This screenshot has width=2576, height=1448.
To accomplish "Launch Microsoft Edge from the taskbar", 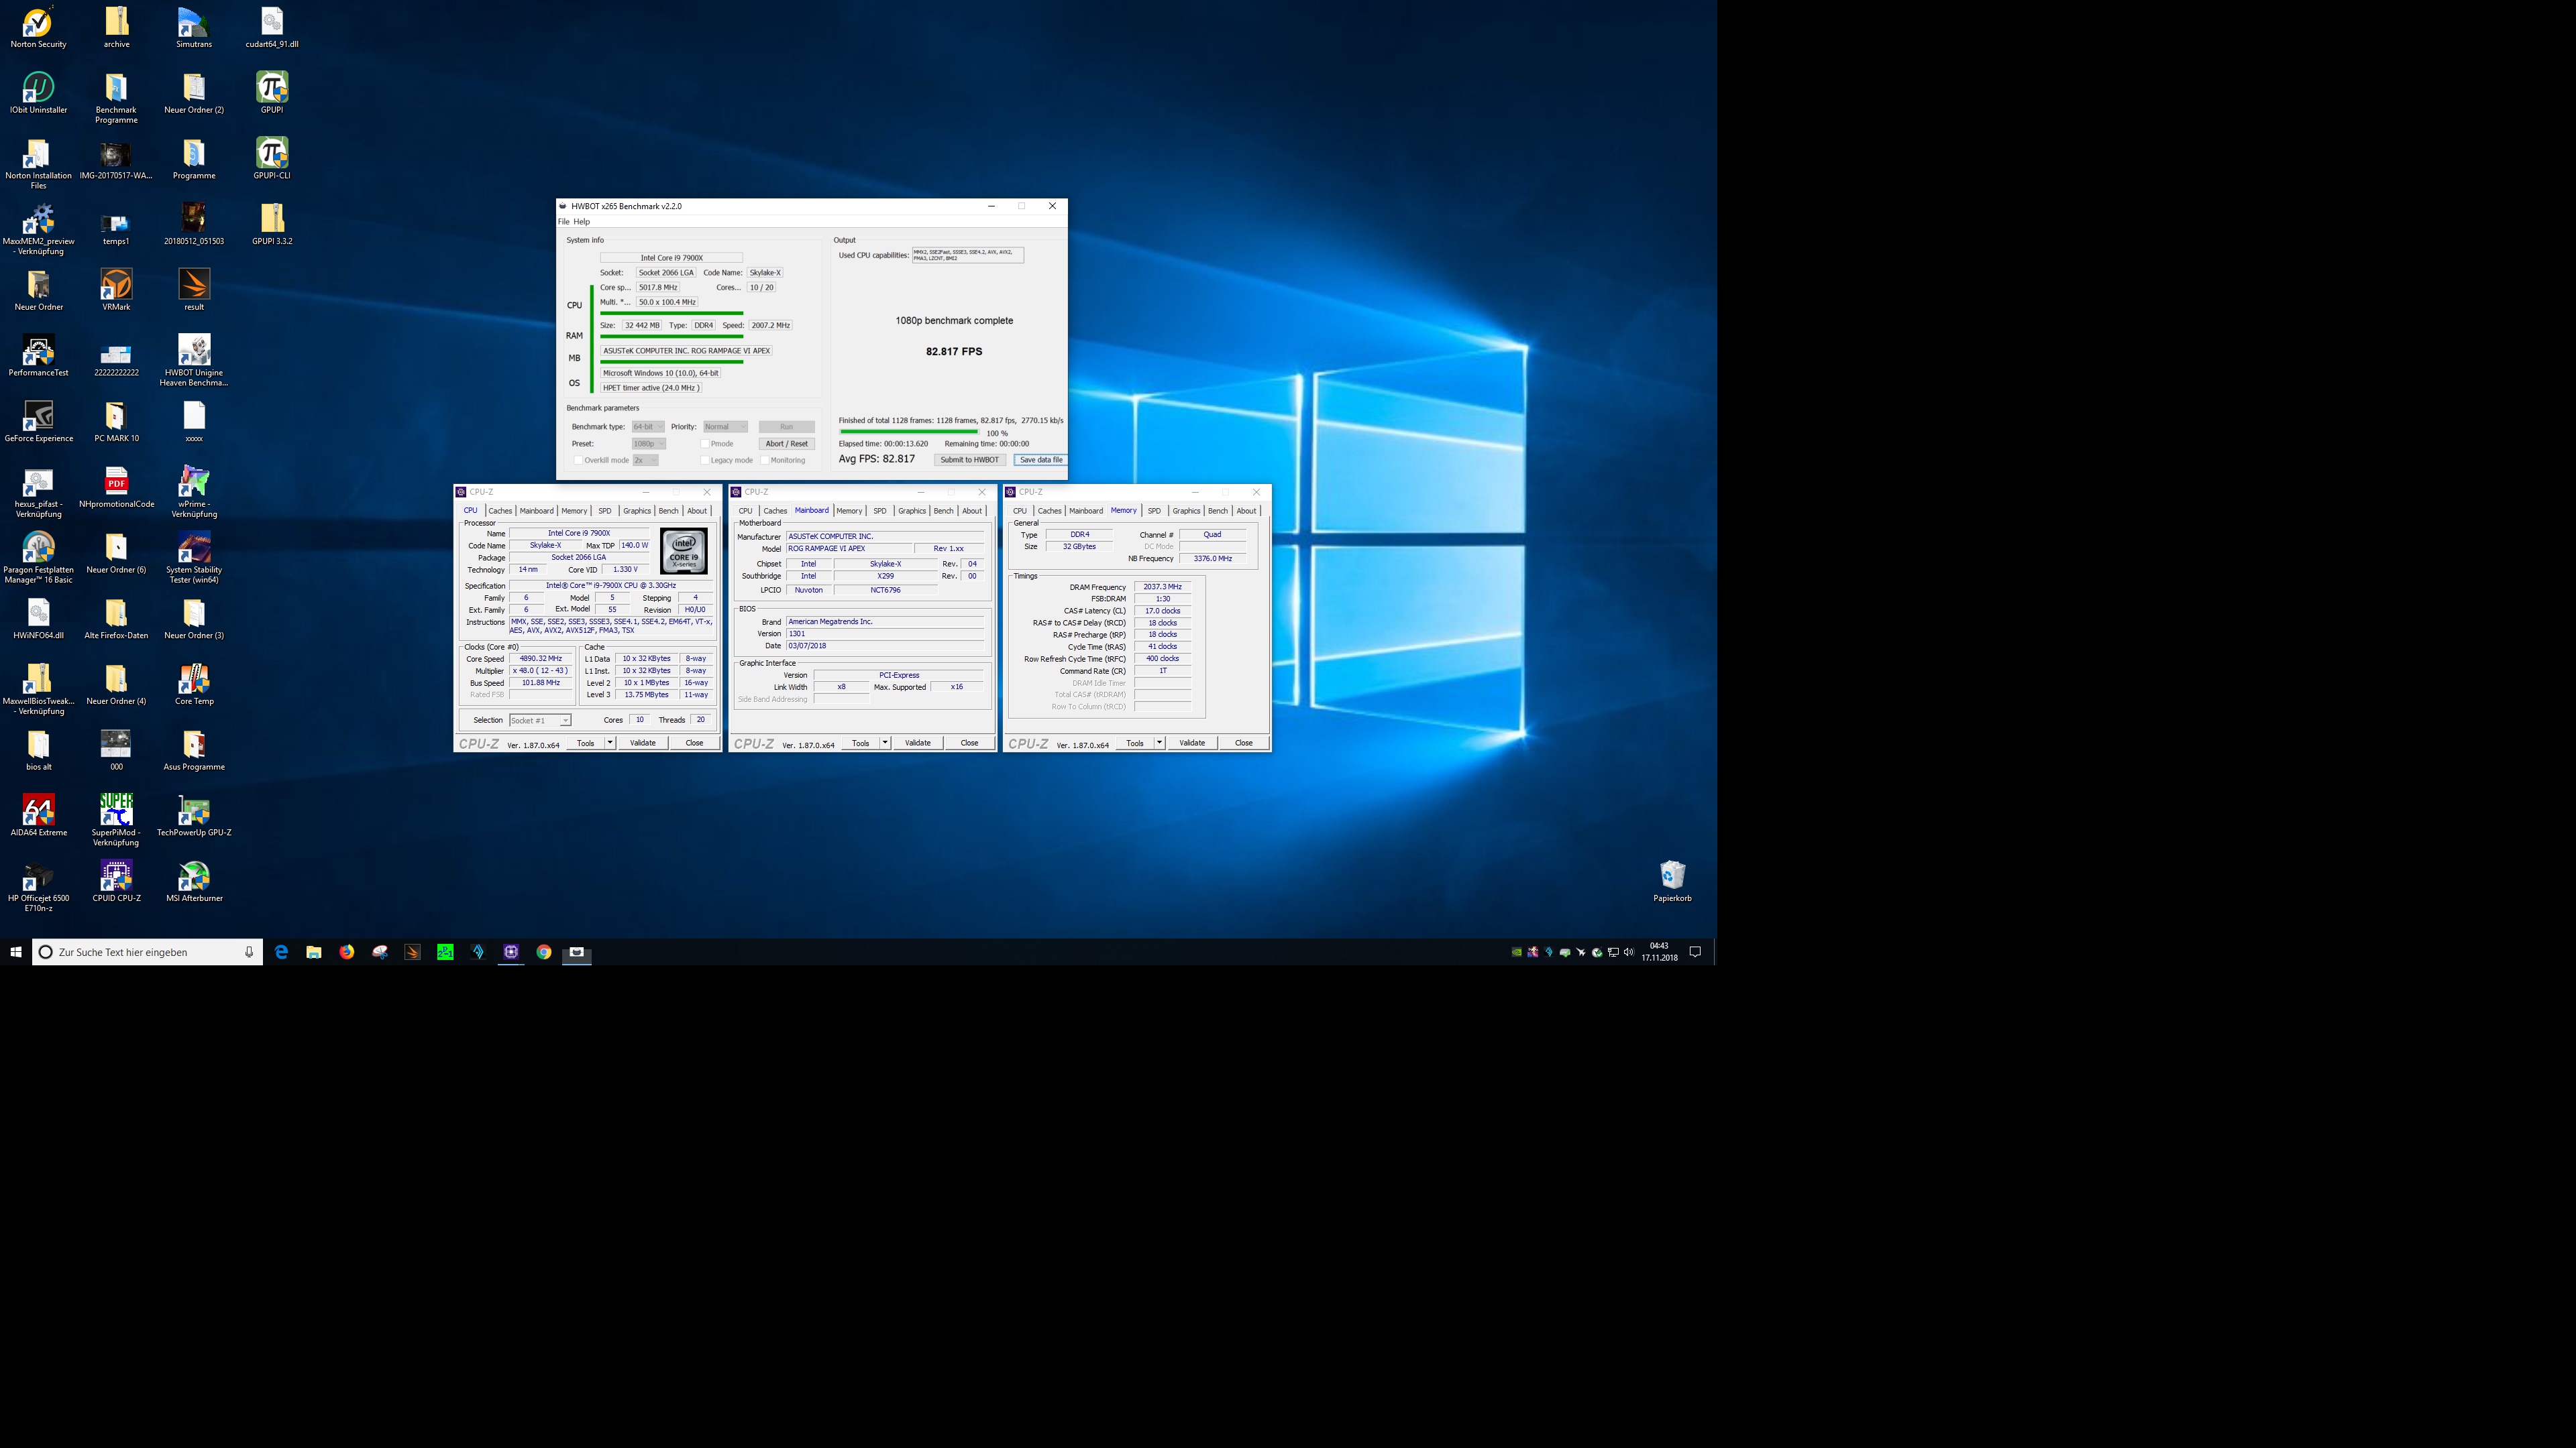I will (x=281, y=953).
